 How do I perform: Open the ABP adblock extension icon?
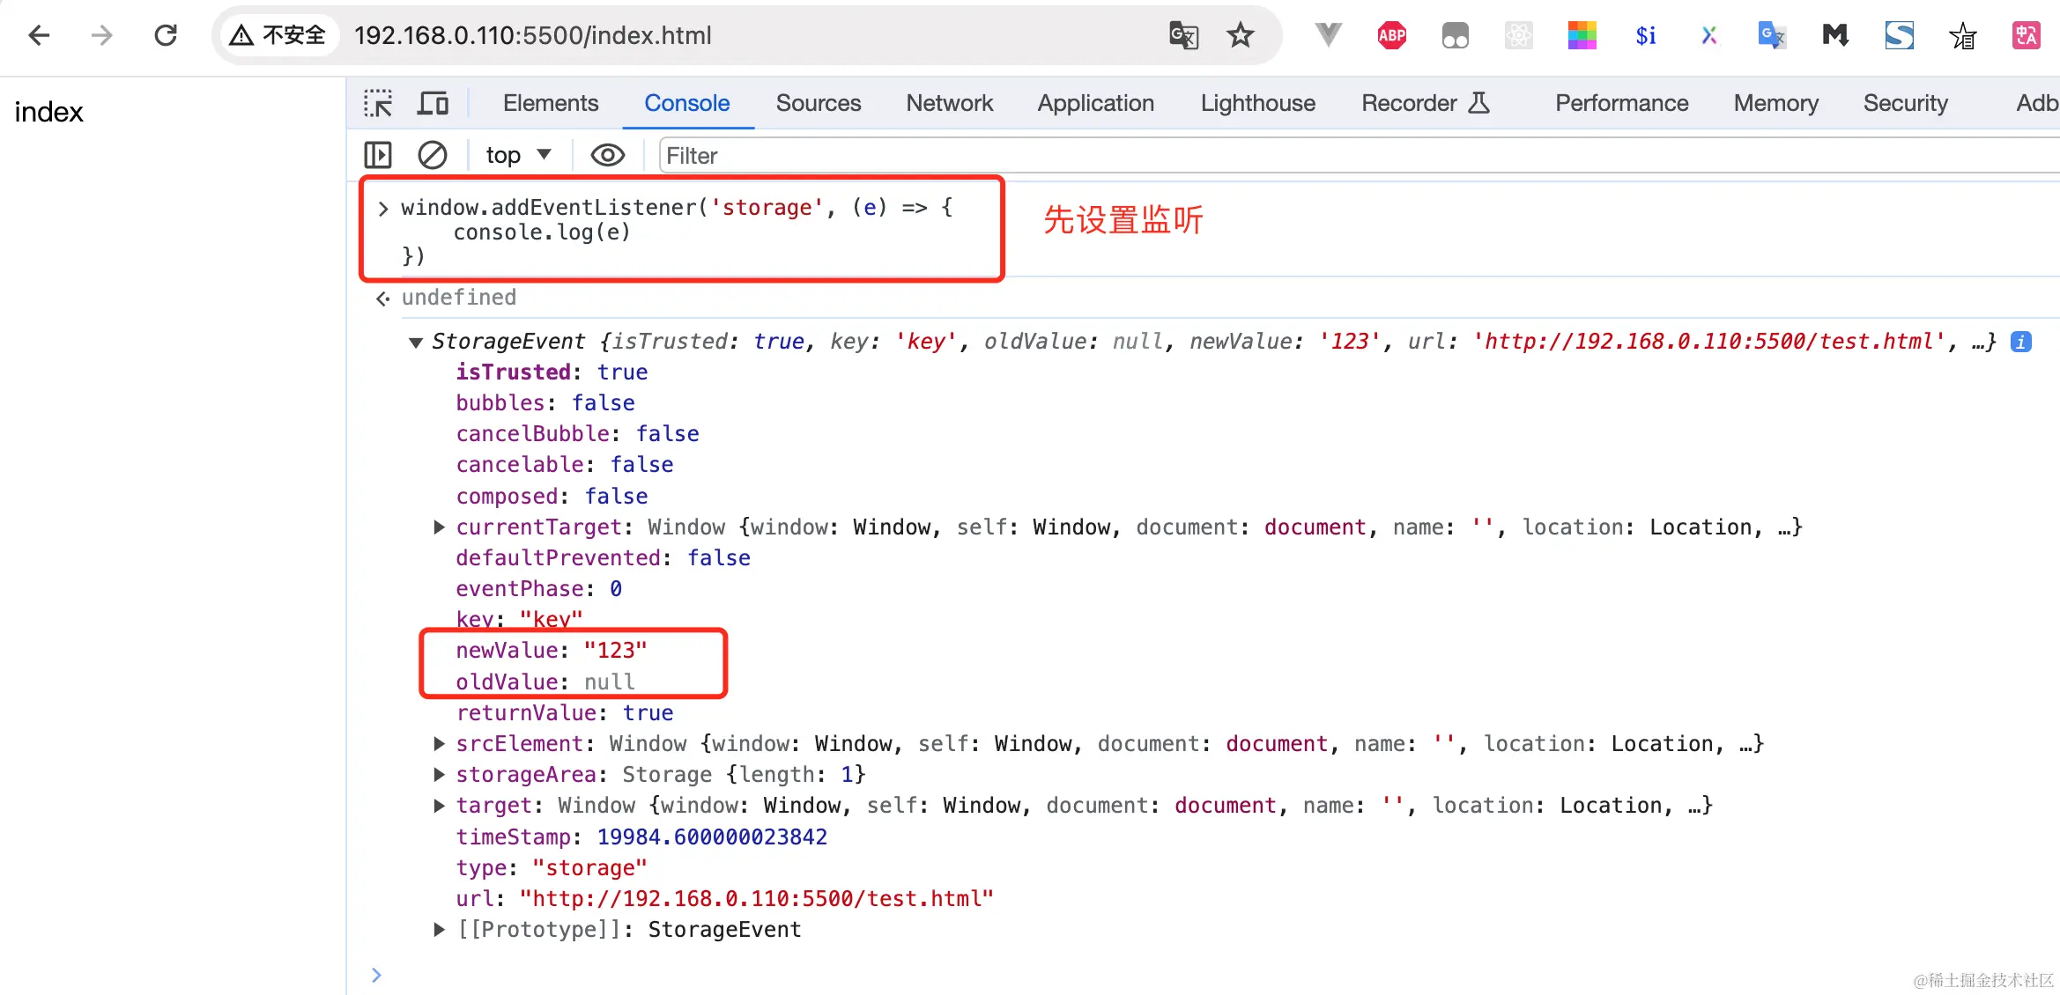pyautogui.click(x=1391, y=35)
